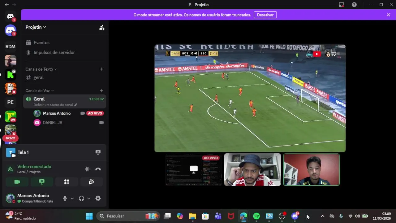
Task: Open the green K-logo server
Action: 10,75
